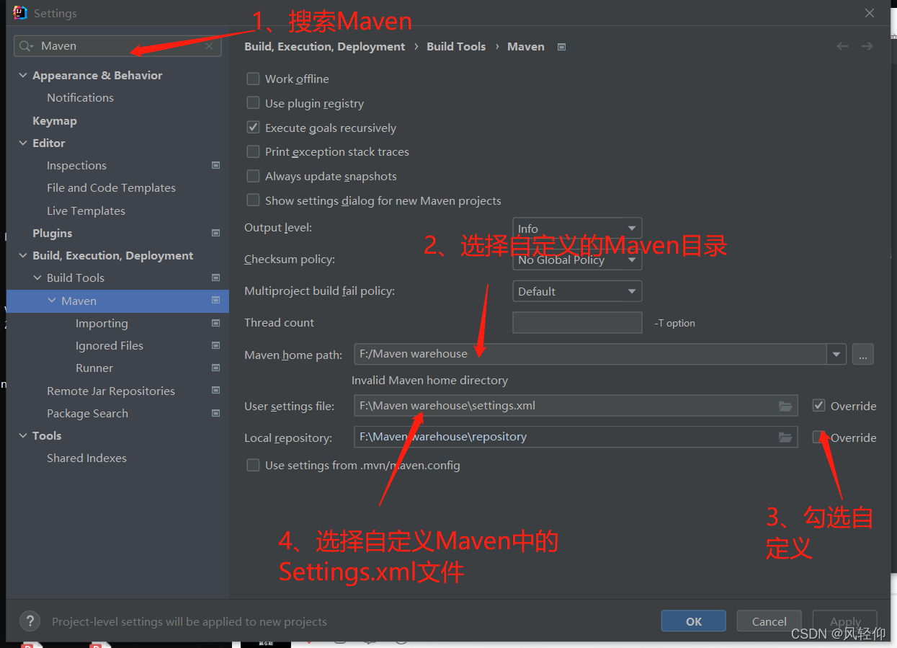Viewport: 897px width, 648px height.
Task: Click the OK button
Action: coord(693,621)
